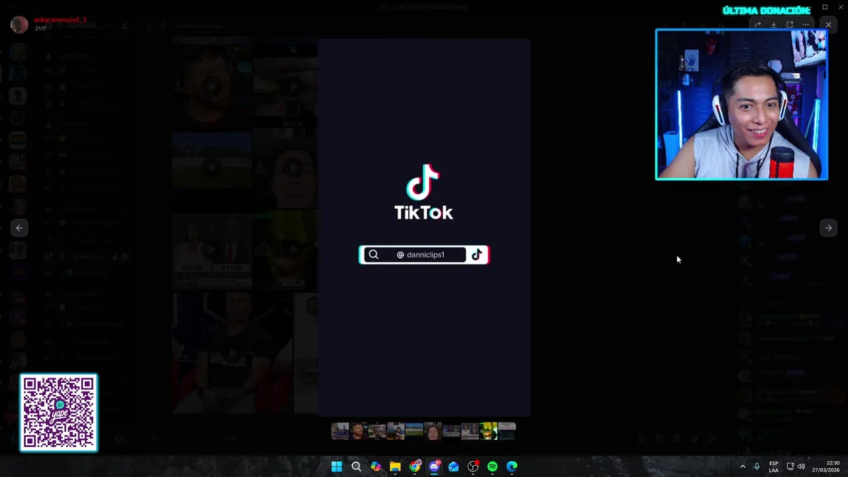Image resolution: width=848 pixels, height=477 pixels.
Task: Open the more options ellipsis in viewer toolbar
Action: pyautogui.click(x=806, y=25)
